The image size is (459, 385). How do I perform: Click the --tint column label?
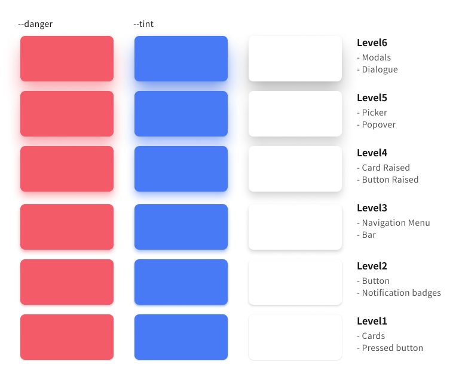pyautogui.click(x=143, y=24)
